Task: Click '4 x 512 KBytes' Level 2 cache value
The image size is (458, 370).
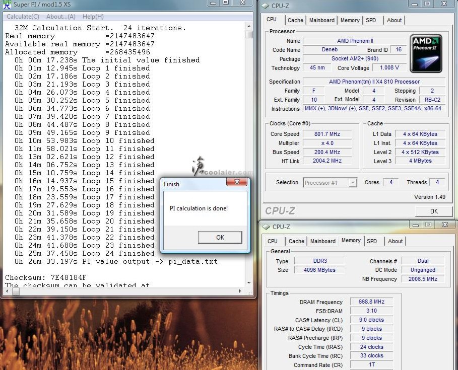Action: tap(420, 152)
